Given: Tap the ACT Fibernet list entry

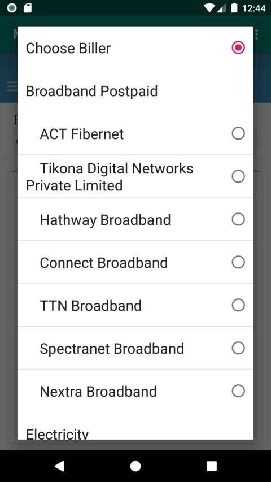Looking at the screenshot, I should coord(135,134).
